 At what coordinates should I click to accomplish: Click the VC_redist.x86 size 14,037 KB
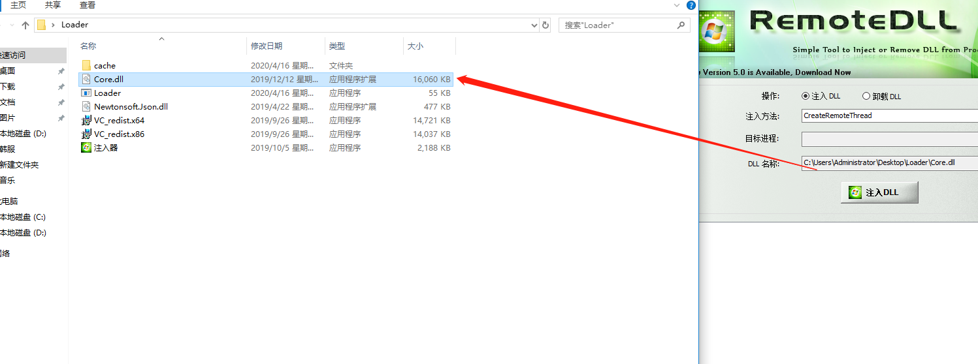tap(431, 134)
